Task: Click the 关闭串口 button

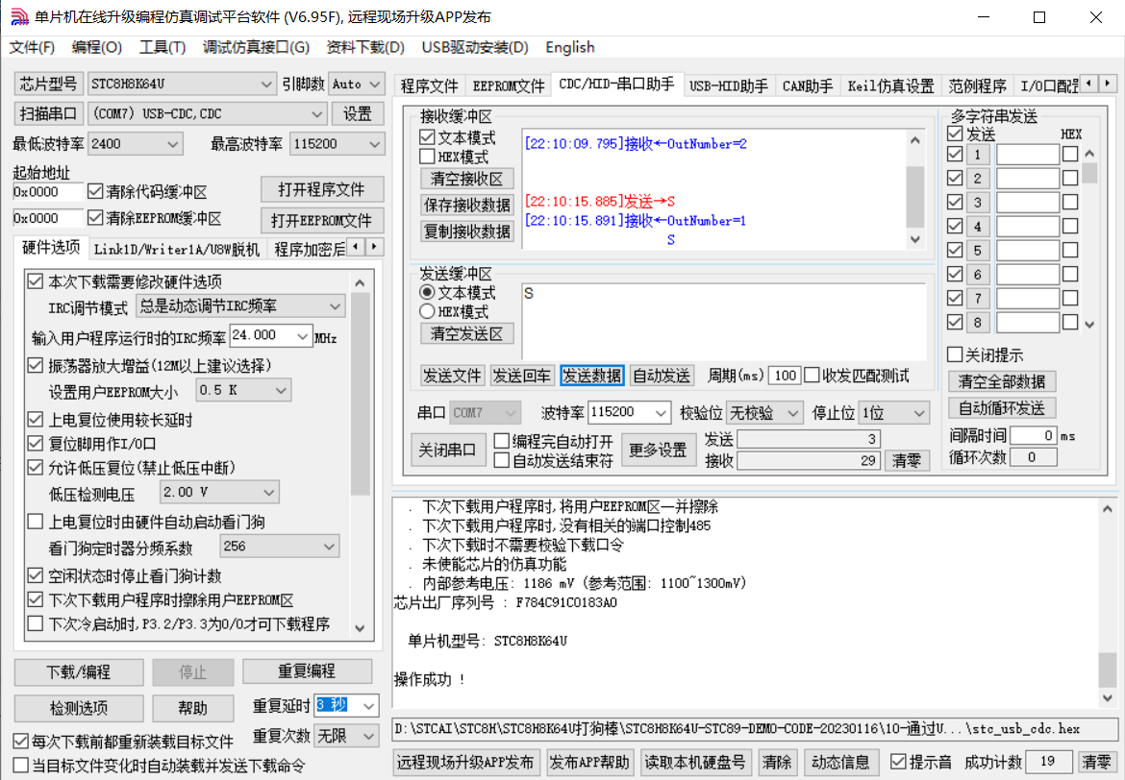Action: [x=448, y=451]
